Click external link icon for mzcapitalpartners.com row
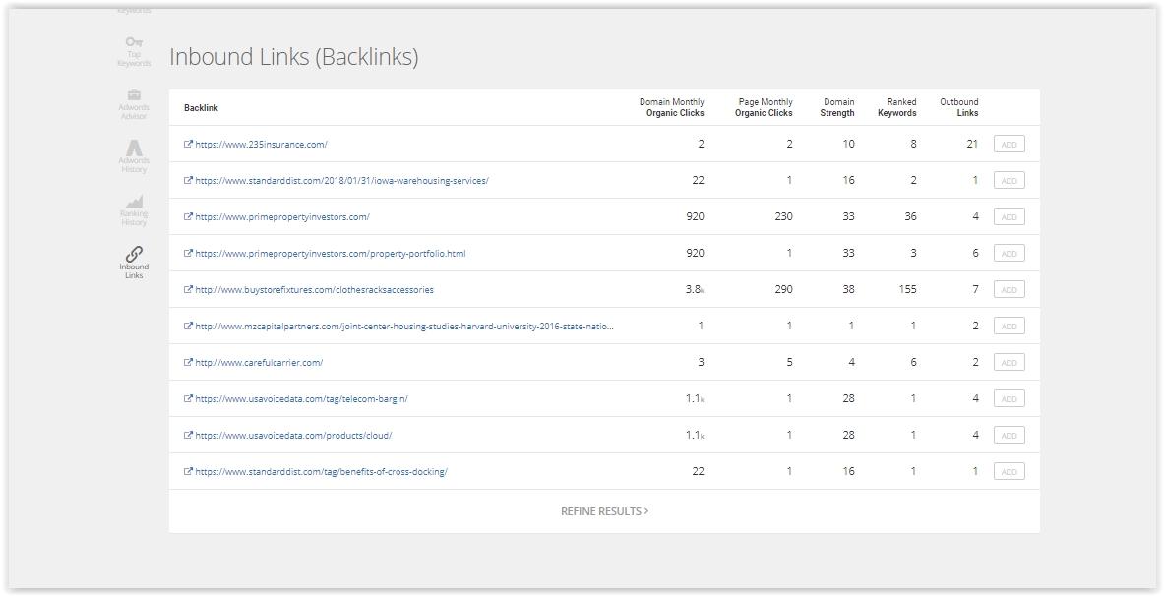1164x596 pixels. pos(188,326)
